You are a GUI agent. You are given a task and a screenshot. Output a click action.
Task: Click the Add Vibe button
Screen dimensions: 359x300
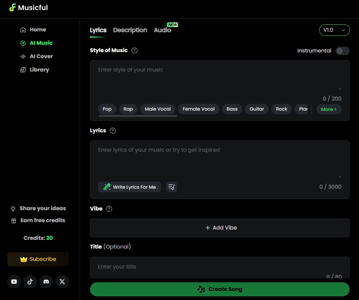point(219,228)
